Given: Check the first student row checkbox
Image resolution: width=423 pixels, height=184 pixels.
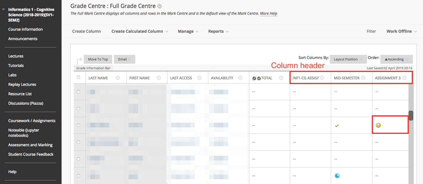Looking at the screenshot, I should [x=78, y=92].
